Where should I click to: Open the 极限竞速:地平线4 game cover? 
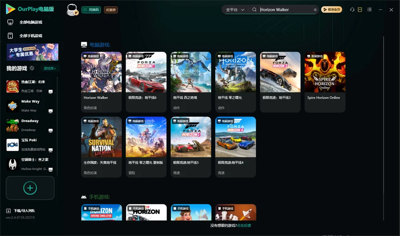(236, 137)
